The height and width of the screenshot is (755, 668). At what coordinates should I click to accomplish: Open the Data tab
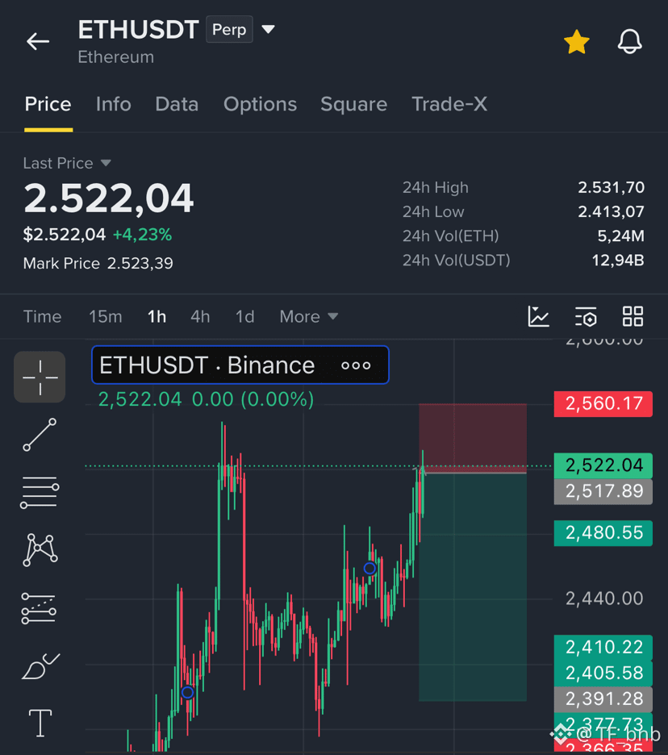click(x=177, y=104)
